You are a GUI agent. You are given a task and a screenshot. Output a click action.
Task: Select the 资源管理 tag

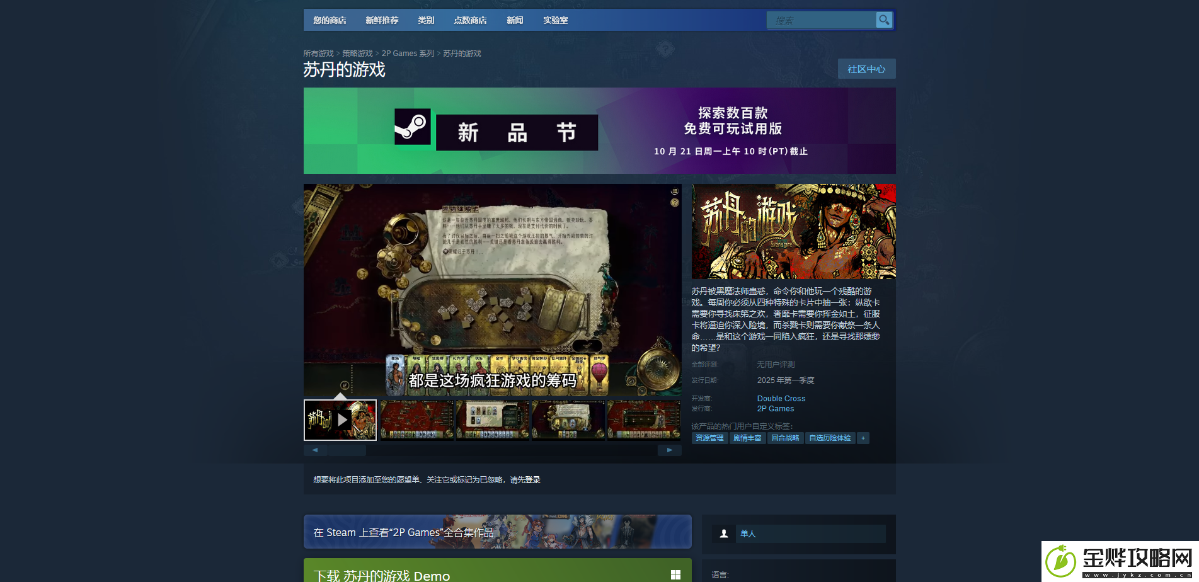click(x=709, y=438)
